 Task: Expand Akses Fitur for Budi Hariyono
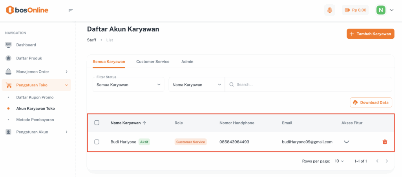click(346, 142)
